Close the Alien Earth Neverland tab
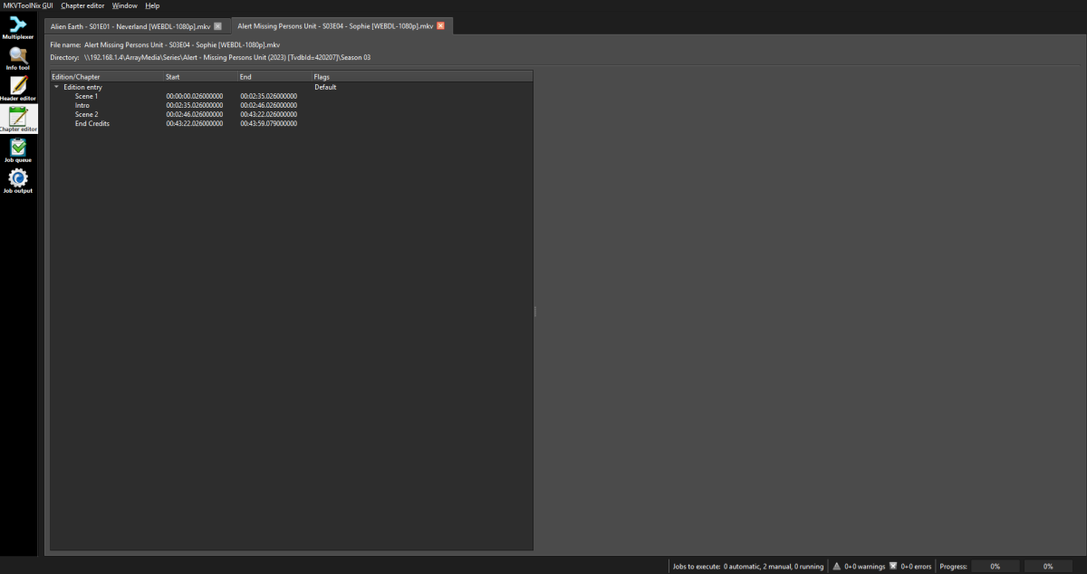Viewport: 1087px width, 574px height. click(216, 26)
